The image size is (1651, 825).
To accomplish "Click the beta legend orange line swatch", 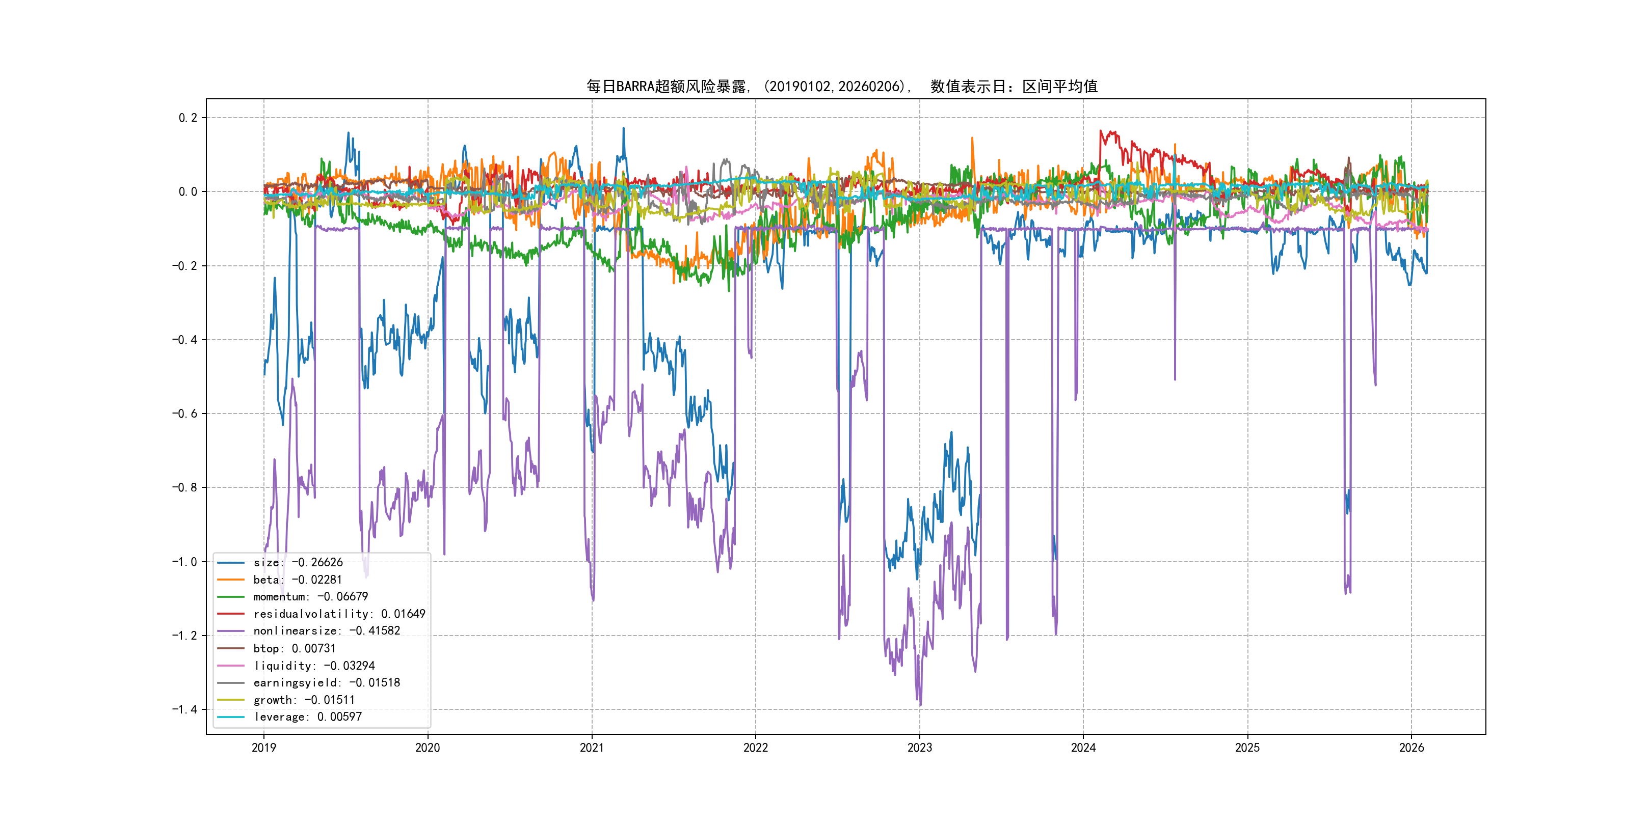I will (x=231, y=580).
